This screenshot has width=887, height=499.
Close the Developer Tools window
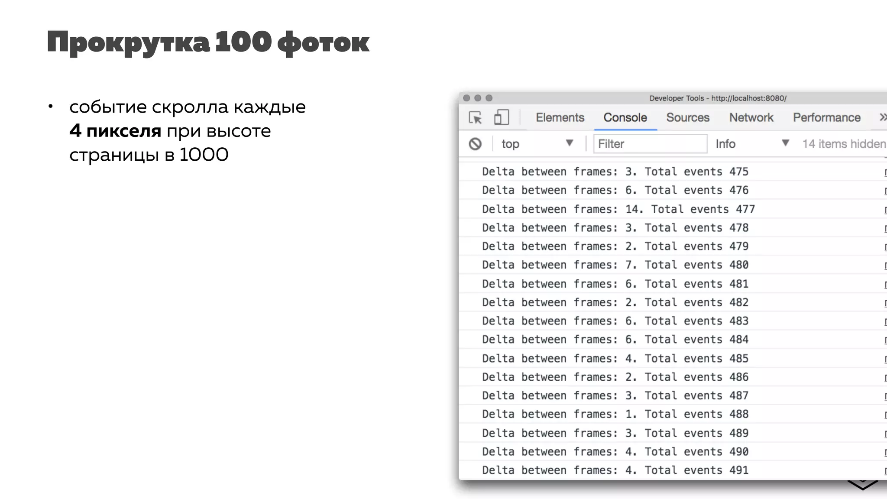tap(466, 98)
